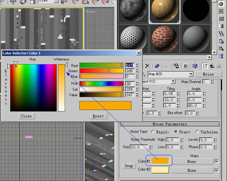Select the Move tool in the top toolbar
The height and width of the screenshot is (181, 227).
13,2
